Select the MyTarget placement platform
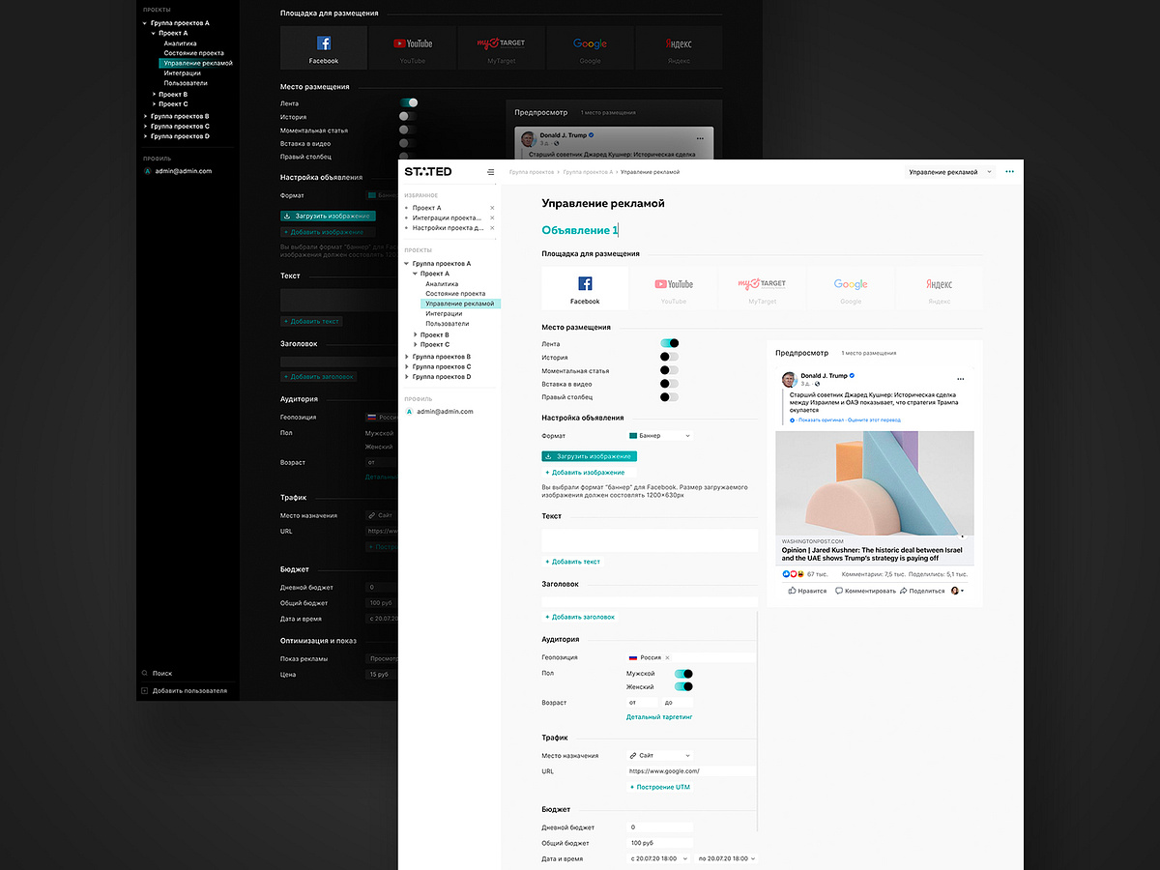Screen dimensions: 1160x870 (x=762, y=287)
